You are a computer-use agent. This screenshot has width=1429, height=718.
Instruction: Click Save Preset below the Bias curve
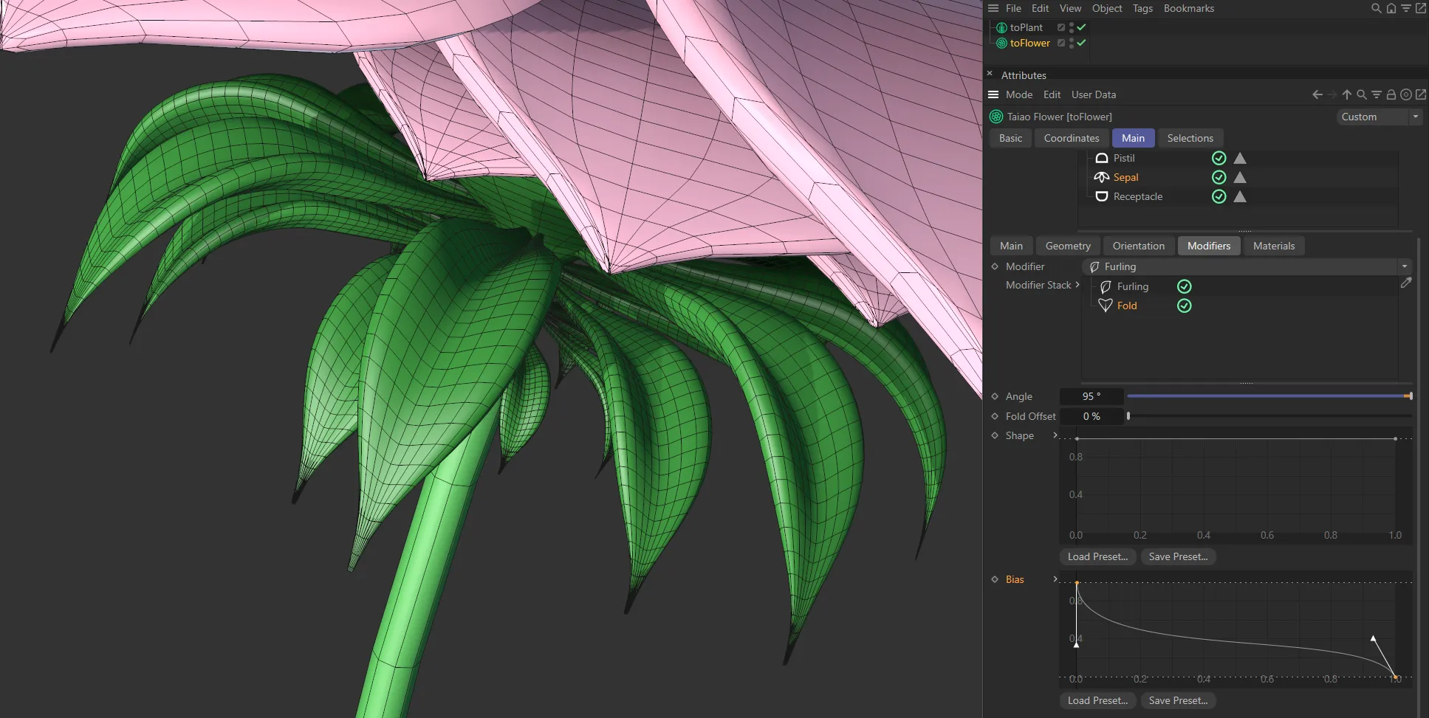1178,700
